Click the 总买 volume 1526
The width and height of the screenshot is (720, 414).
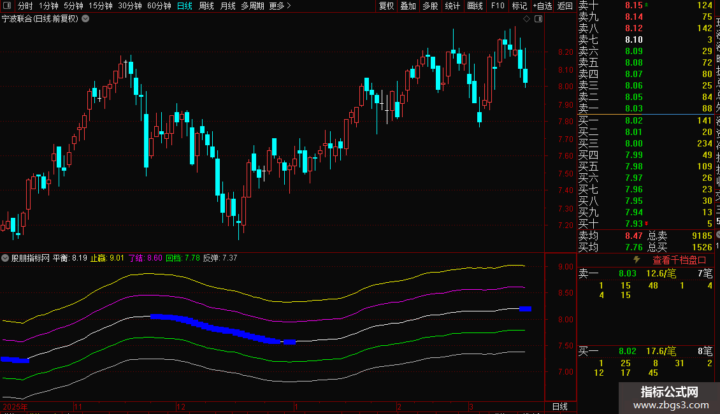point(702,247)
